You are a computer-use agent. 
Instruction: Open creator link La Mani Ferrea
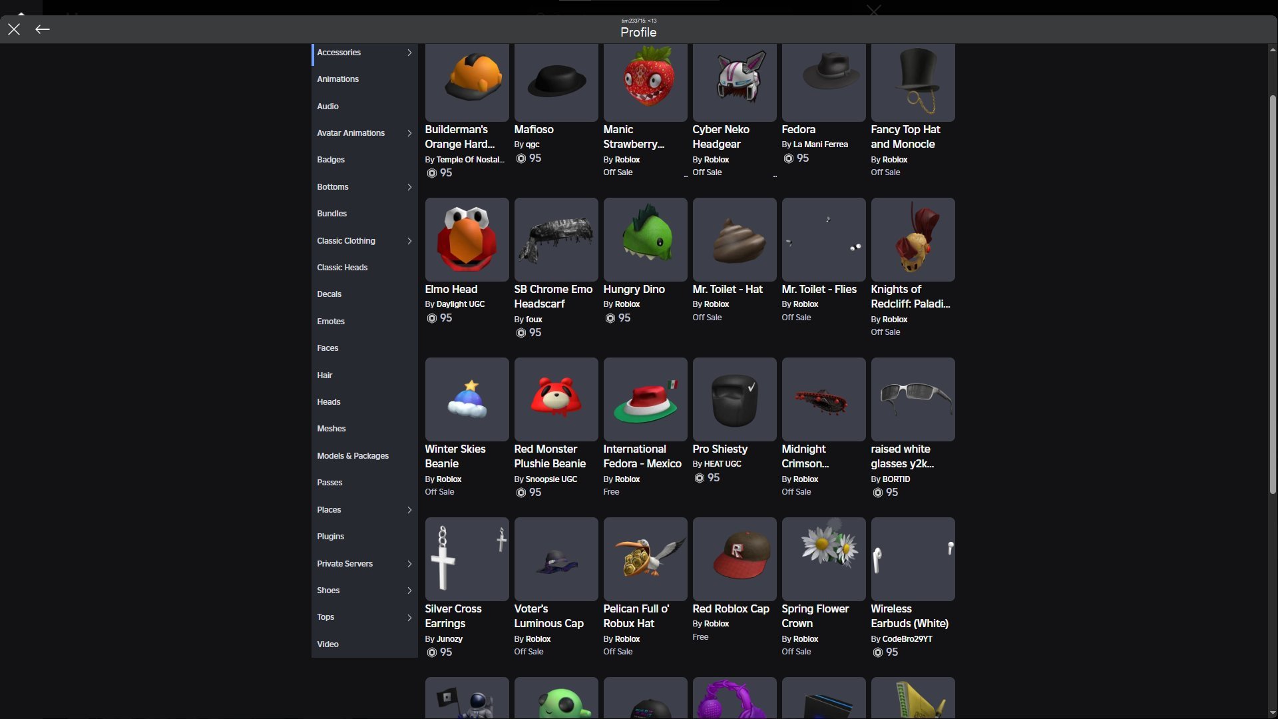[x=820, y=144]
